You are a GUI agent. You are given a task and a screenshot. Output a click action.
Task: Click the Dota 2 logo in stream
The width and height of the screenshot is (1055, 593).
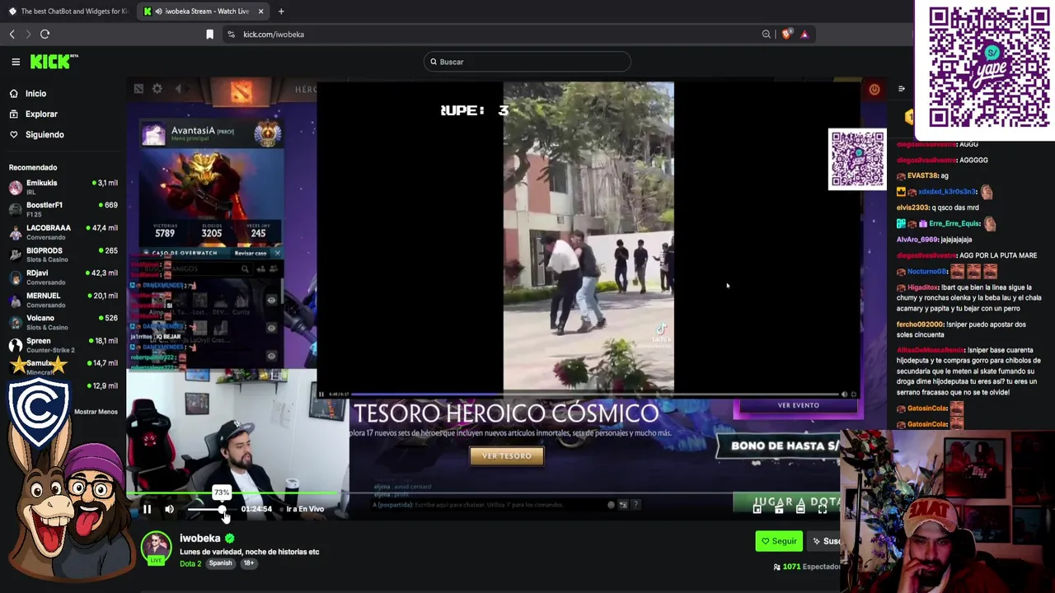pyautogui.click(x=241, y=92)
